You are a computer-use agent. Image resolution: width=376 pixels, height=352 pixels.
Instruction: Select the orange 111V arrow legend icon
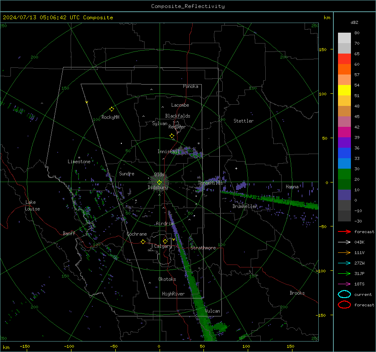[x=344, y=252]
